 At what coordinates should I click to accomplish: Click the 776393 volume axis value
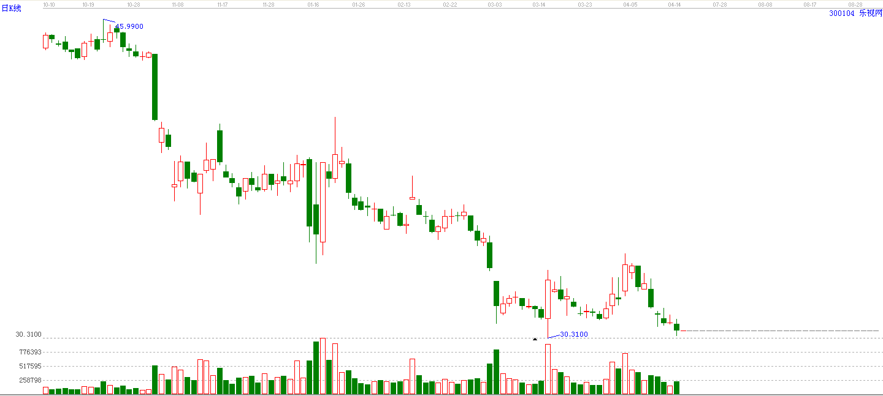(30, 352)
